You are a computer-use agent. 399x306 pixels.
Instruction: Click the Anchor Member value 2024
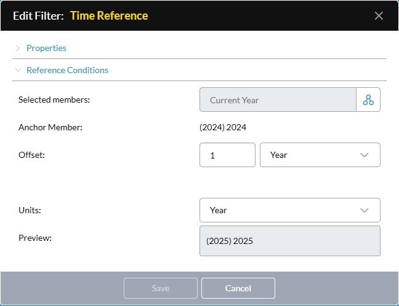coord(223,127)
